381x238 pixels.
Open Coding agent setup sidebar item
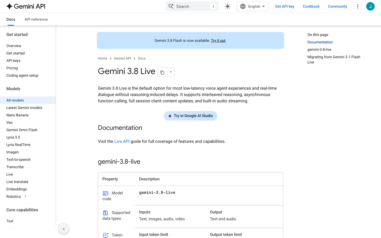[22, 76]
